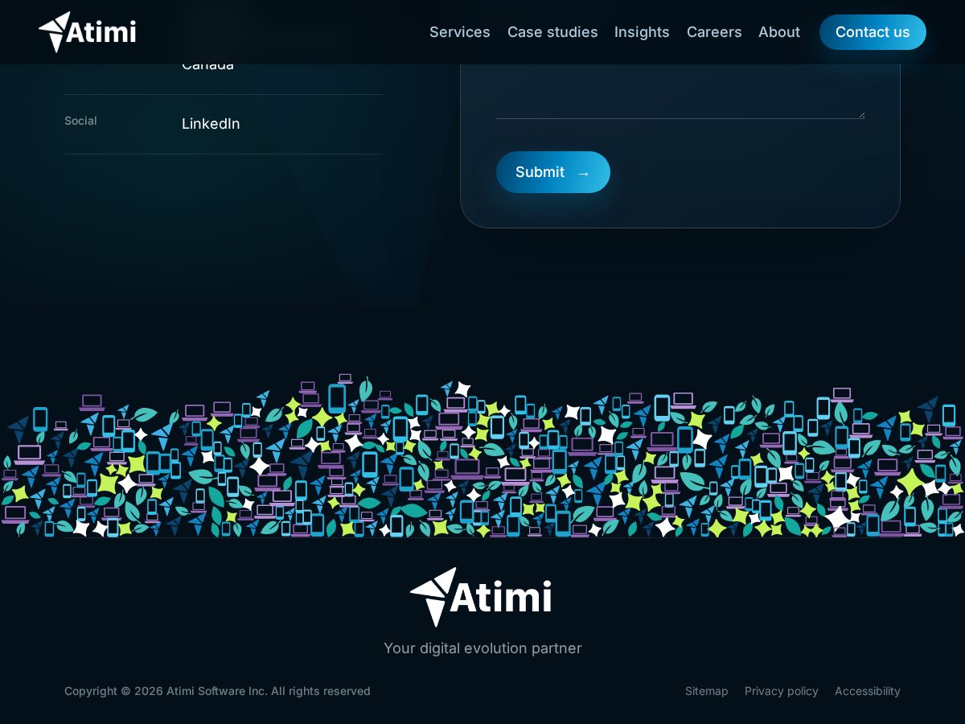Click inside the message text area

(x=680, y=92)
